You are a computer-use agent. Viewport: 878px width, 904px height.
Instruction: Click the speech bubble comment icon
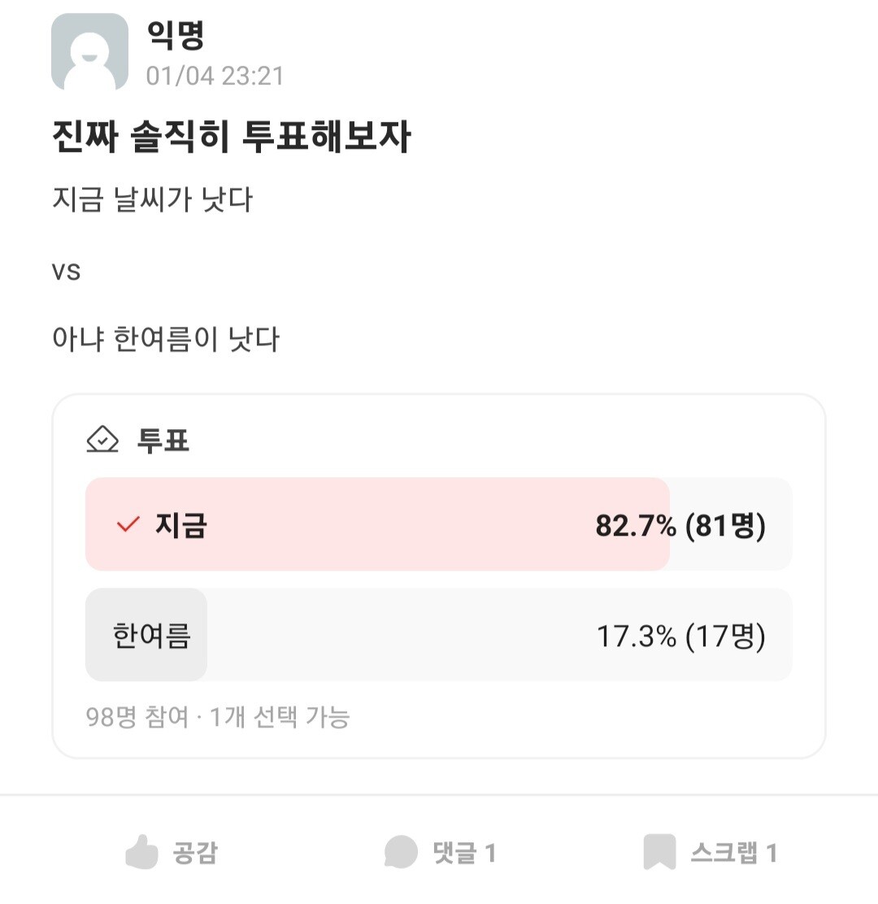click(401, 852)
